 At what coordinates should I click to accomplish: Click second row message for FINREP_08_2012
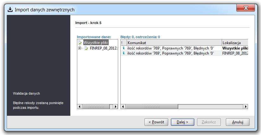click(170, 53)
